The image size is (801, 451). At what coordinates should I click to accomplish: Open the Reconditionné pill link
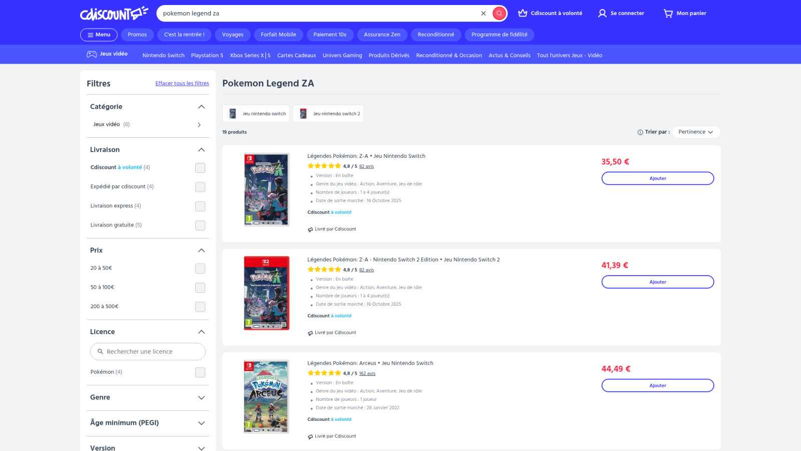tap(436, 35)
